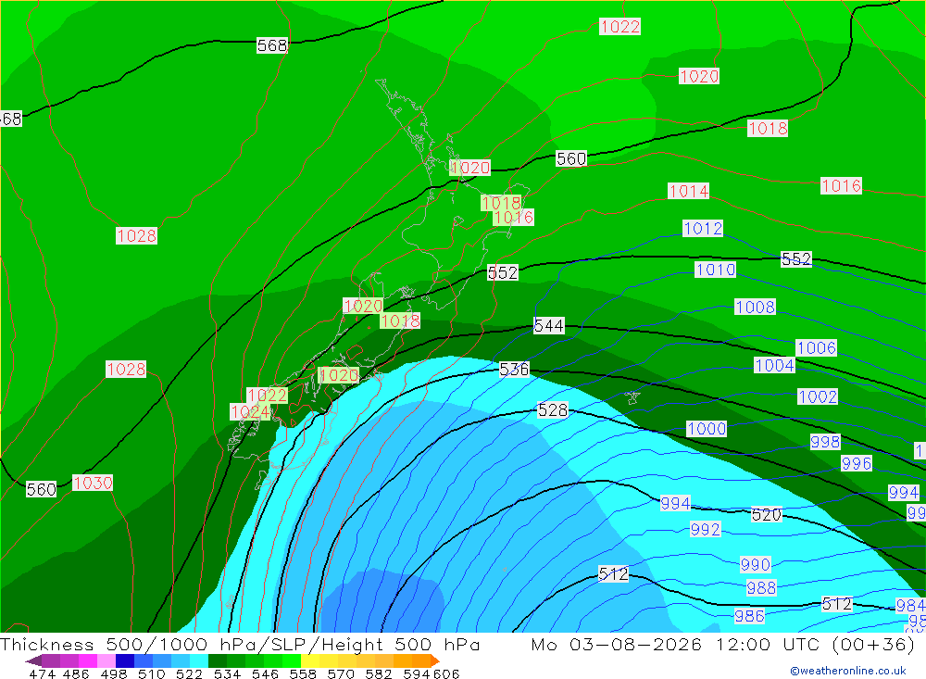Viewport: 926px width, 679px height.
Task: Select the 1014 pressure isobar label
Action: point(689,191)
